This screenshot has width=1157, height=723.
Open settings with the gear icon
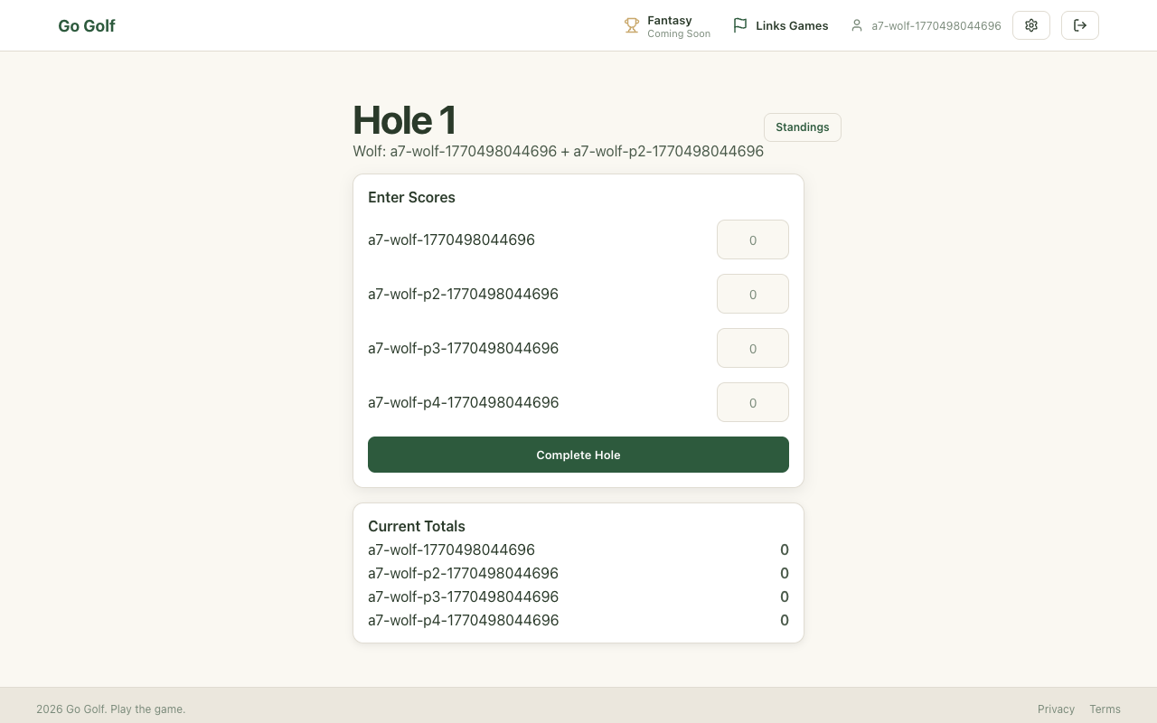pos(1031,25)
